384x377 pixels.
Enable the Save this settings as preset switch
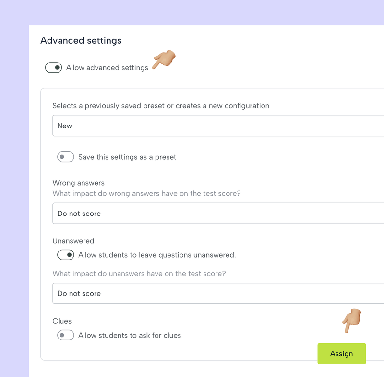pyautogui.click(x=65, y=157)
